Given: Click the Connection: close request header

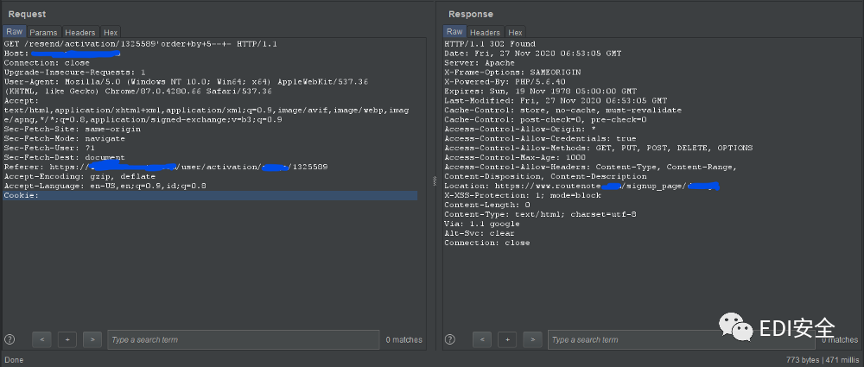Looking at the screenshot, I should [47, 63].
